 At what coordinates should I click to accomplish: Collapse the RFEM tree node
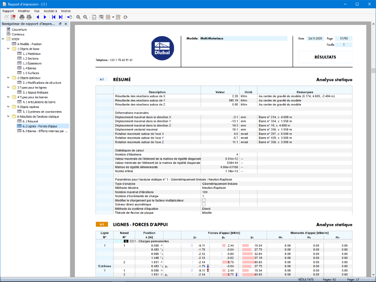(3, 39)
